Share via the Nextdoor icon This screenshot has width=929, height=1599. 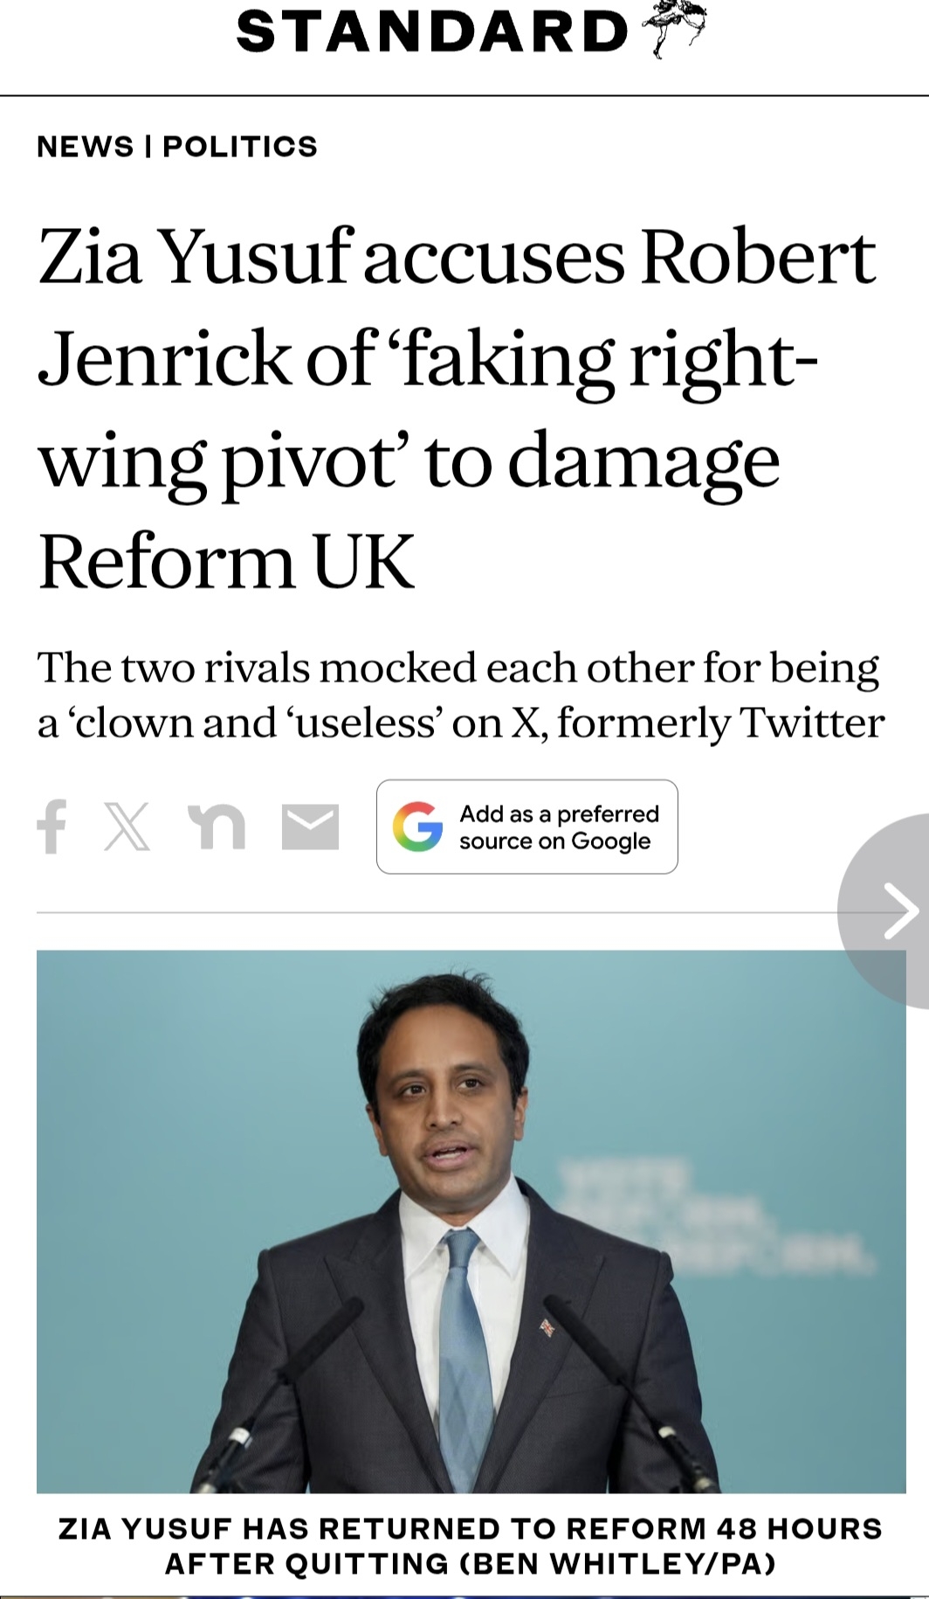(x=217, y=827)
